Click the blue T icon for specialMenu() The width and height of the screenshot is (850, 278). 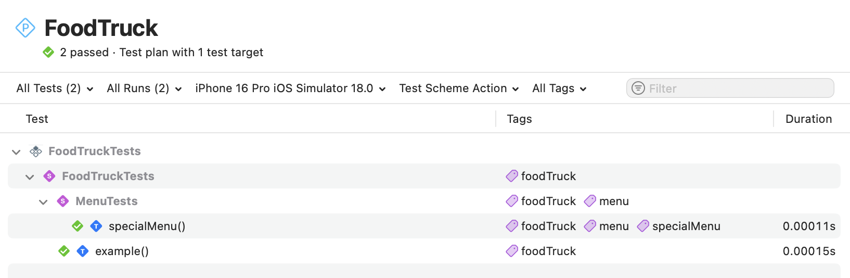96,226
